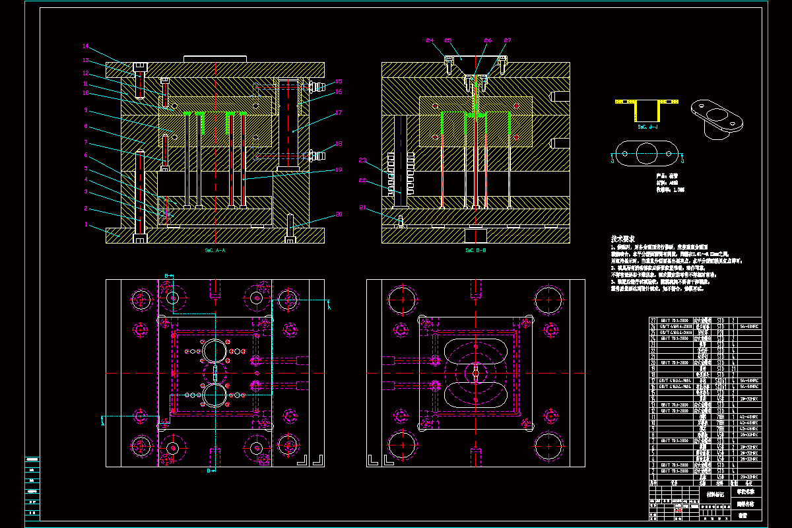Viewport: 792px width, 528px height.
Task: Click part balloon number 4
Action: (x=86, y=179)
